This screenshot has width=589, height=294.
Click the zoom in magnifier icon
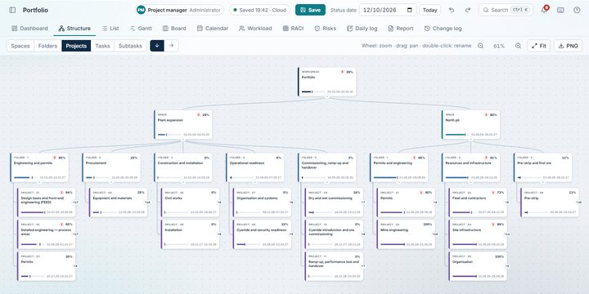click(x=518, y=46)
